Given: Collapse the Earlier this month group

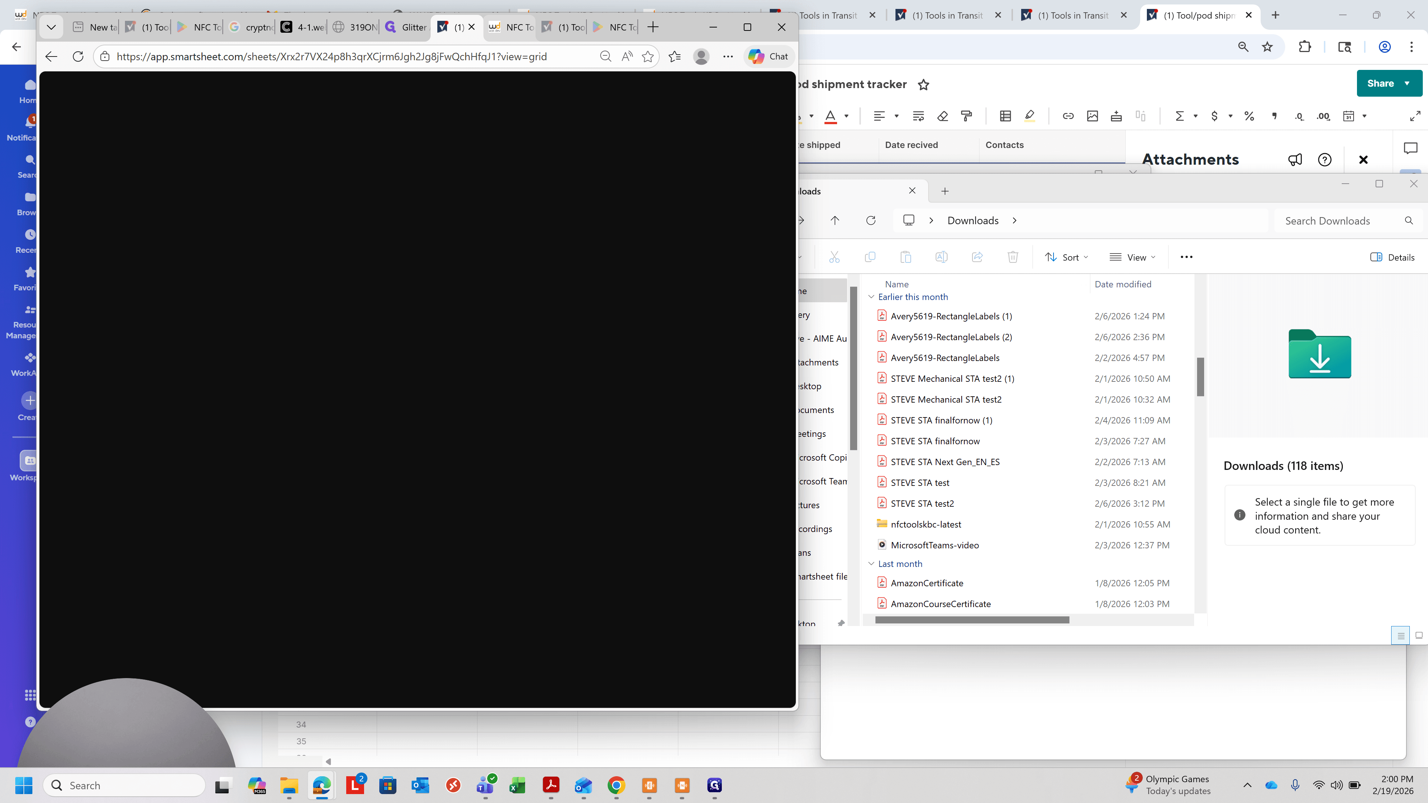Looking at the screenshot, I should [x=871, y=297].
